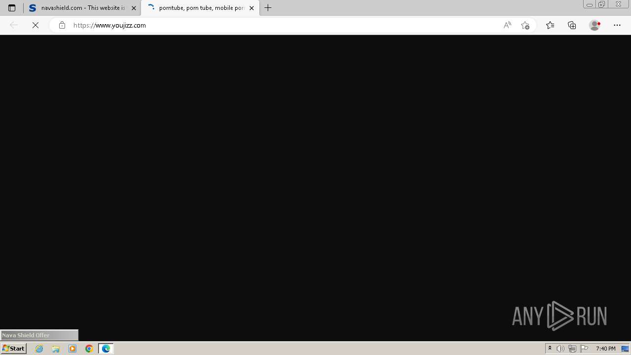Open the Start menu
The width and height of the screenshot is (631, 355).
(x=13, y=349)
